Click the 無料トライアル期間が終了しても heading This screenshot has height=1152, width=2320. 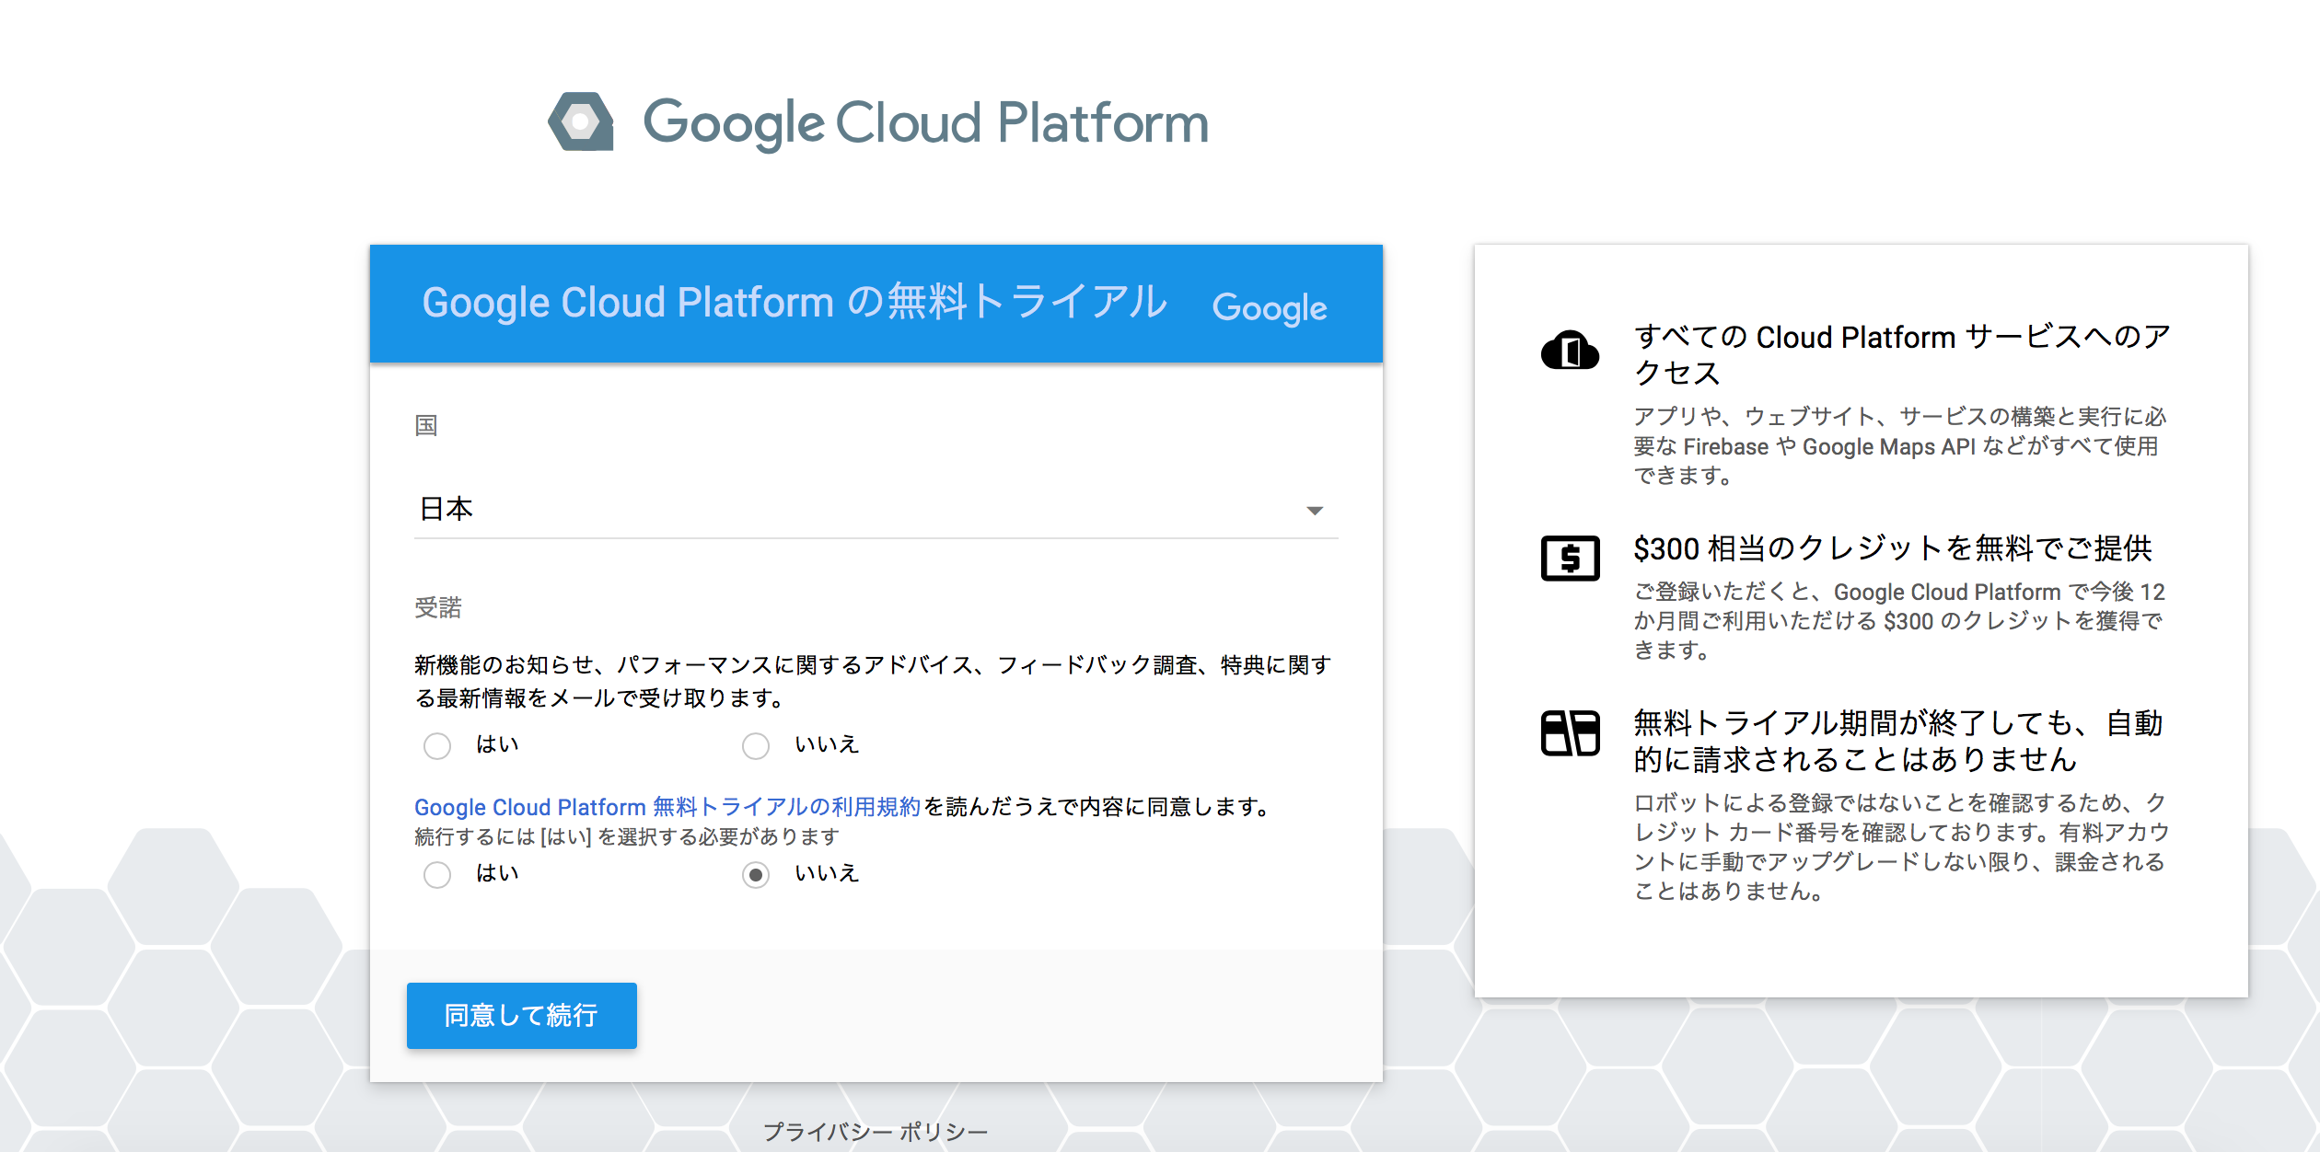1898,741
